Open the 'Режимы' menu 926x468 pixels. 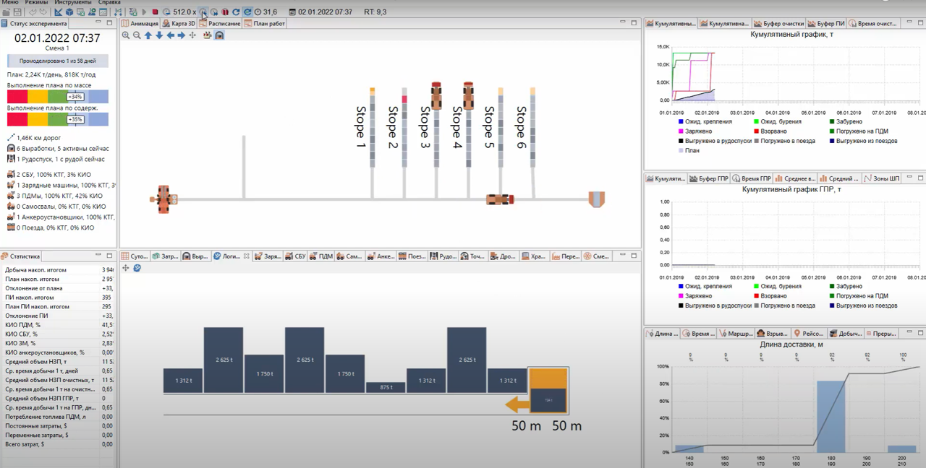click(x=36, y=3)
